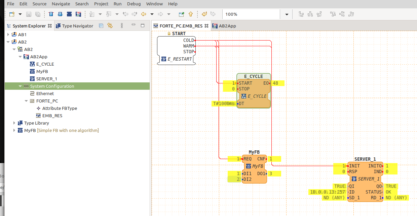417x216 pixels.
Task: Collapse all items in System Explorer
Action: click(x=101, y=26)
